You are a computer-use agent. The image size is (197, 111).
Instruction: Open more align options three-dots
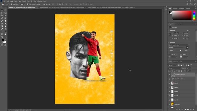click(70, 4)
